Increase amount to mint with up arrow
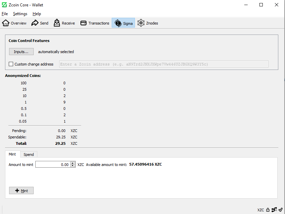Image resolution: width=285 pixels, height=214 pixels. (x=73, y=163)
